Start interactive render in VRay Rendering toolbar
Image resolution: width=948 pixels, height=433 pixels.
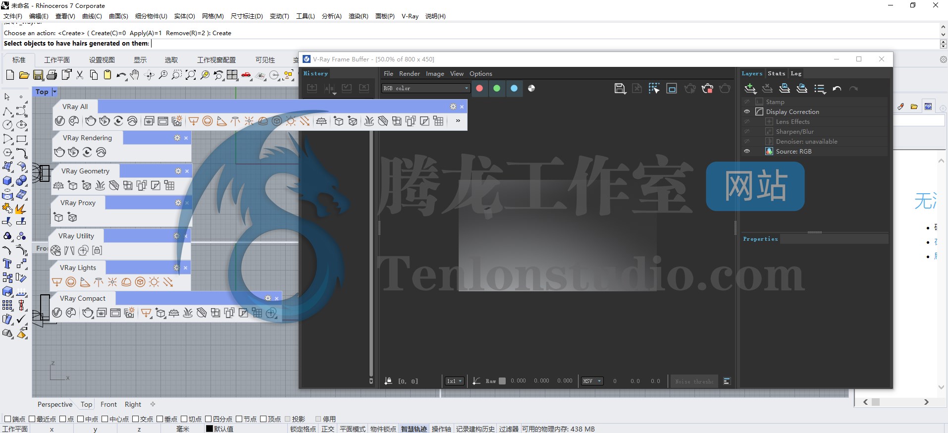73,152
